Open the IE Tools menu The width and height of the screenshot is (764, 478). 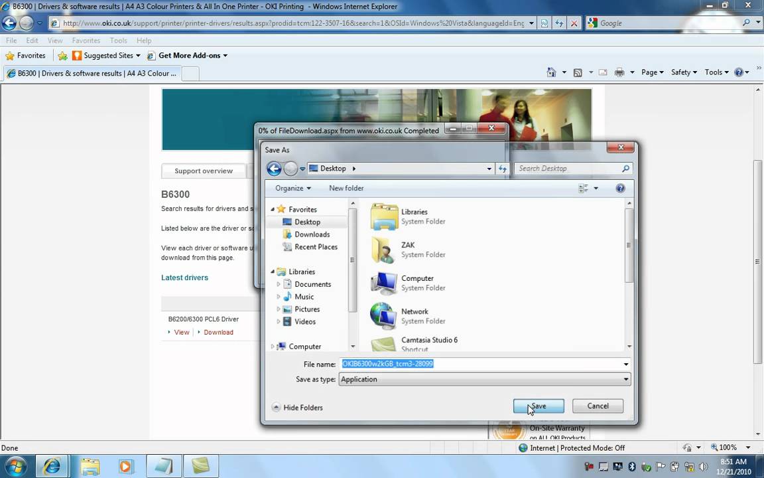(119, 40)
